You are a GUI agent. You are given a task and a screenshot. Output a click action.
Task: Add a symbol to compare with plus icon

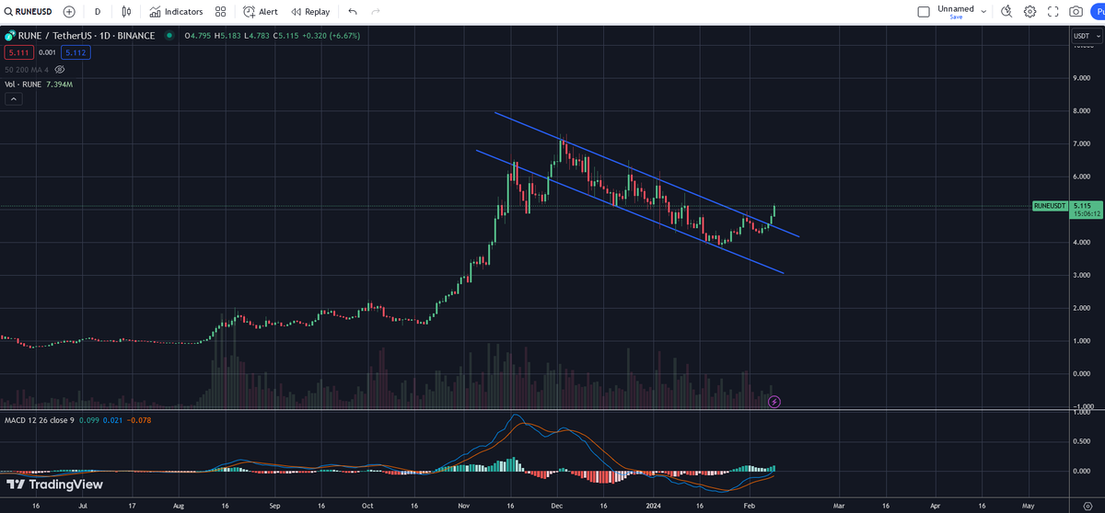(x=69, y=12)
